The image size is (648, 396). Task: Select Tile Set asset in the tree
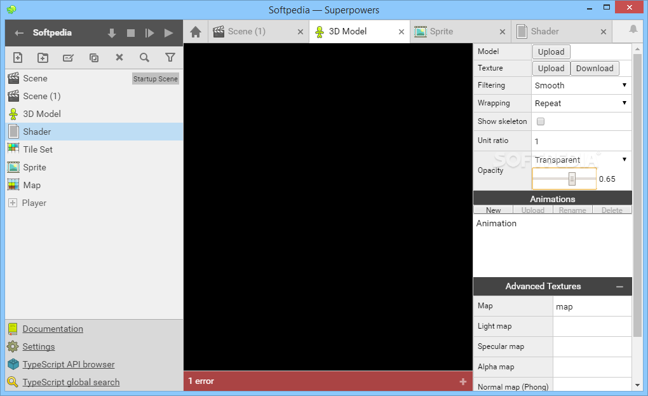pyautogui.click(x=94, y=149)
